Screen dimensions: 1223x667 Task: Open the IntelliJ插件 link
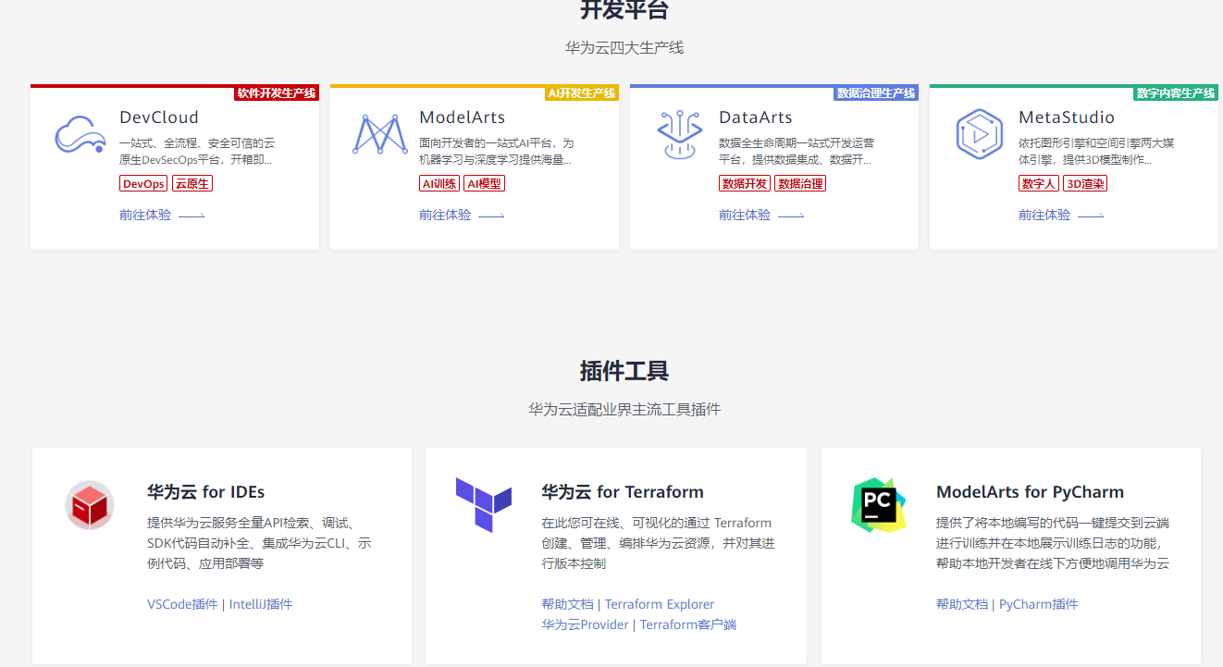pos(261,604)
